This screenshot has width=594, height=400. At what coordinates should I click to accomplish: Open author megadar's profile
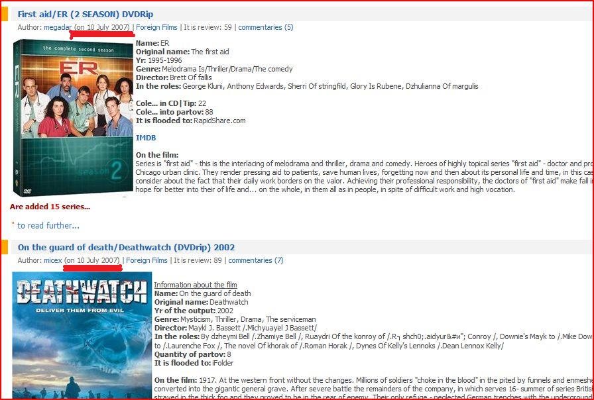coord(58,27)
